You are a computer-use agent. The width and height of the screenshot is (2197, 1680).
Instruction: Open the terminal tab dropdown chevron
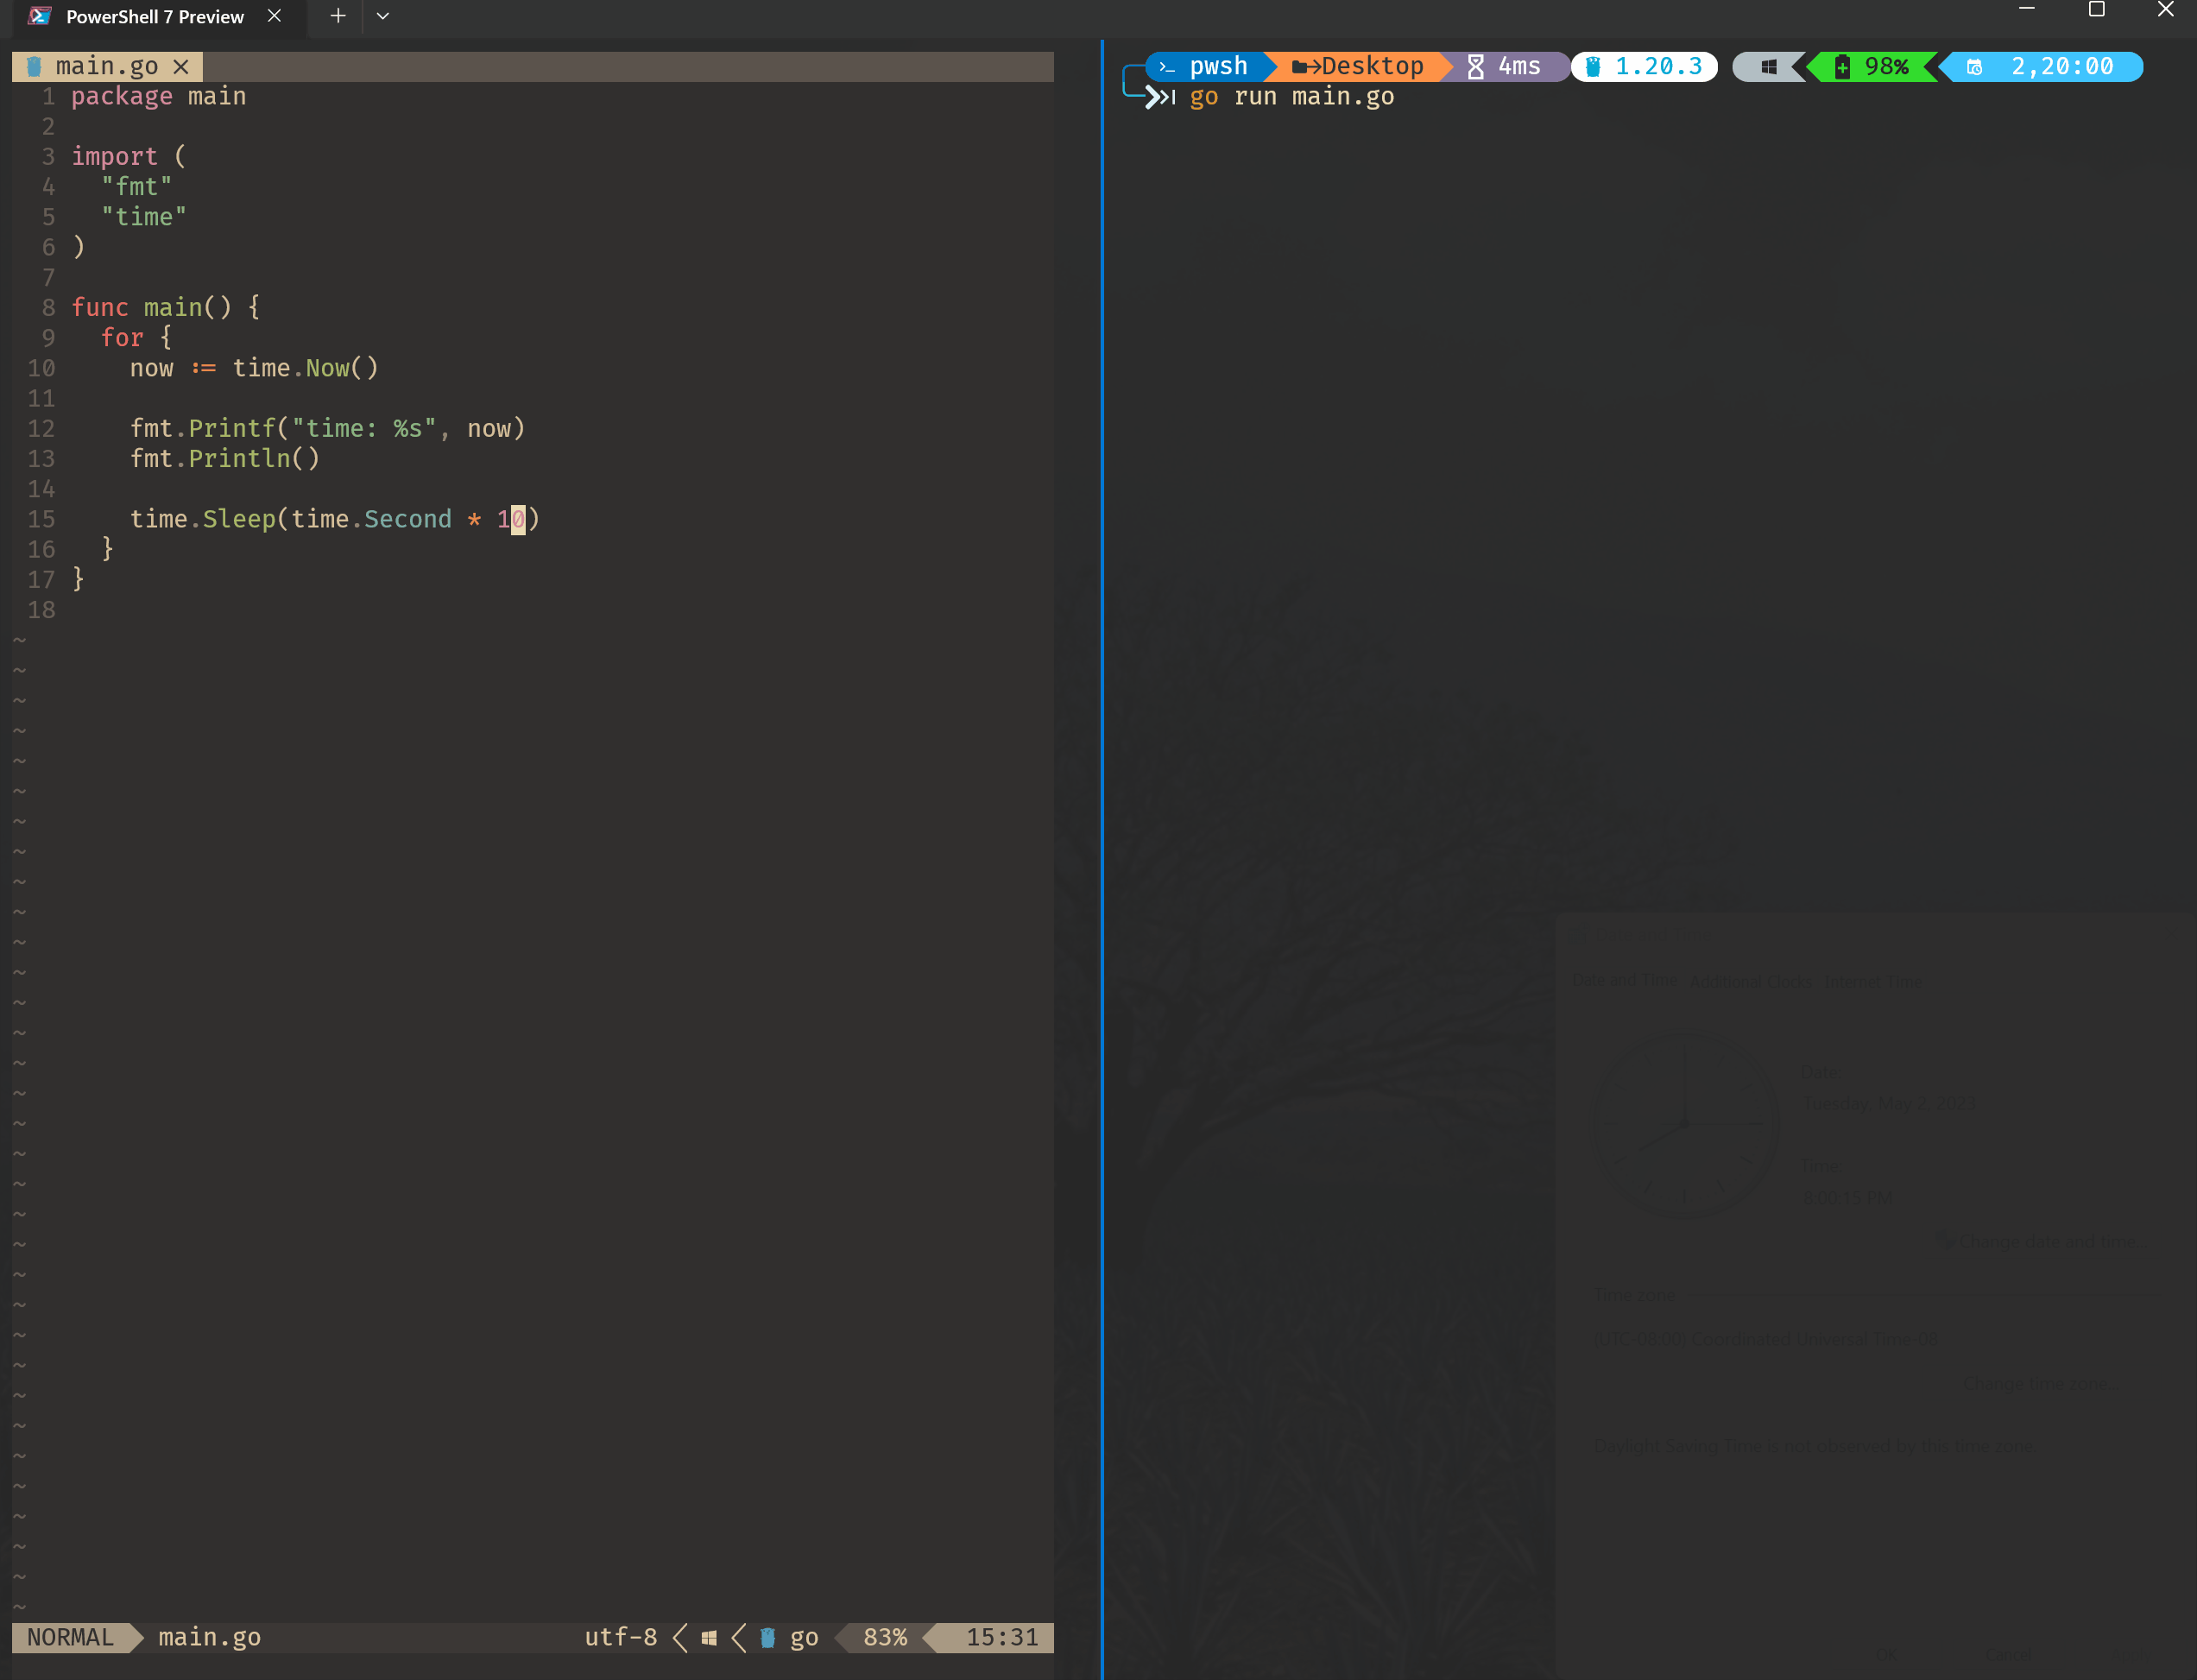(382, 16)
